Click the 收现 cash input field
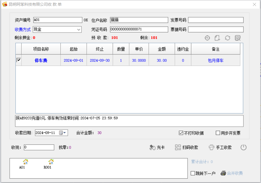Screen dimensions: 261x183 click(x=39, y=147)
